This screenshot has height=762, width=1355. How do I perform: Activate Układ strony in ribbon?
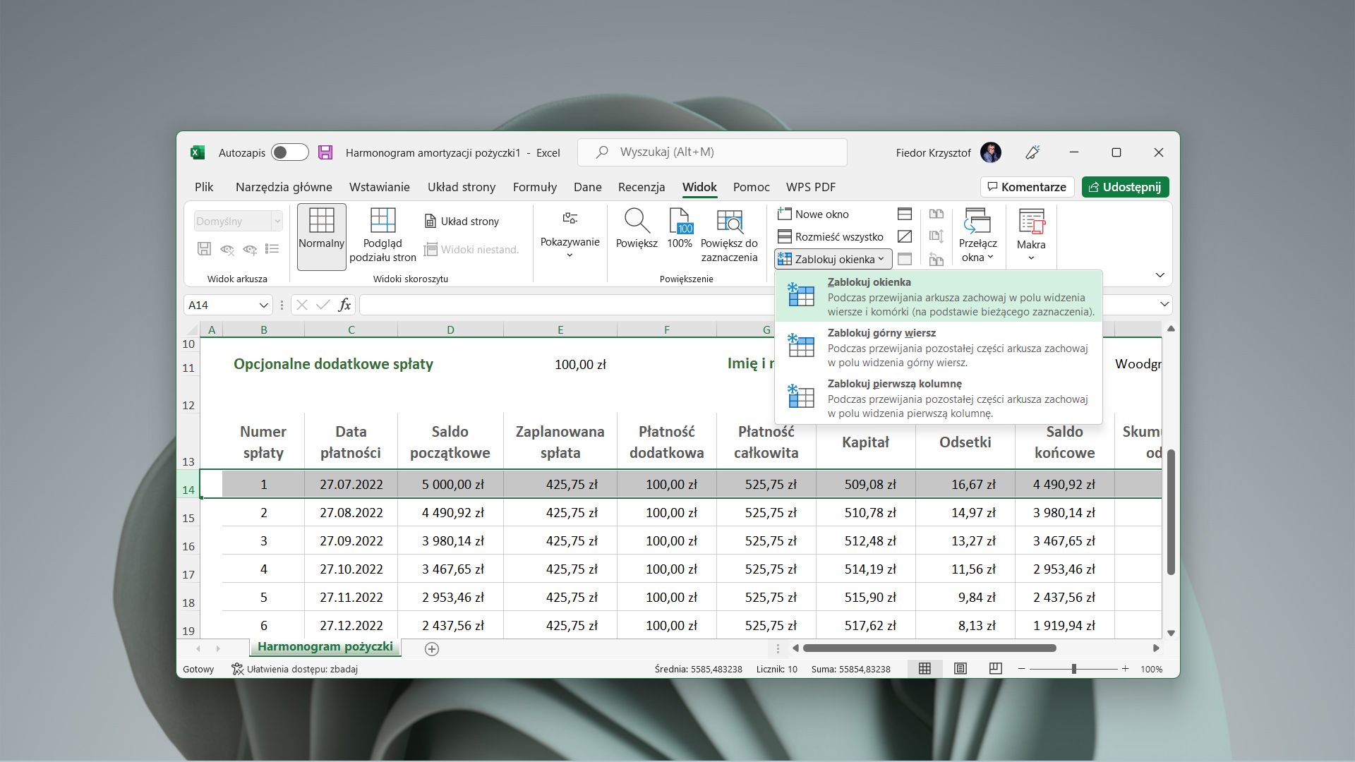pyautogui.click(x=462, y=221)
